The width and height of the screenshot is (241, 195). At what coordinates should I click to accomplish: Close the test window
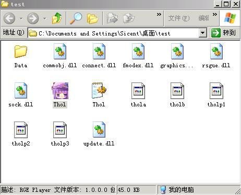coord(236,4)
